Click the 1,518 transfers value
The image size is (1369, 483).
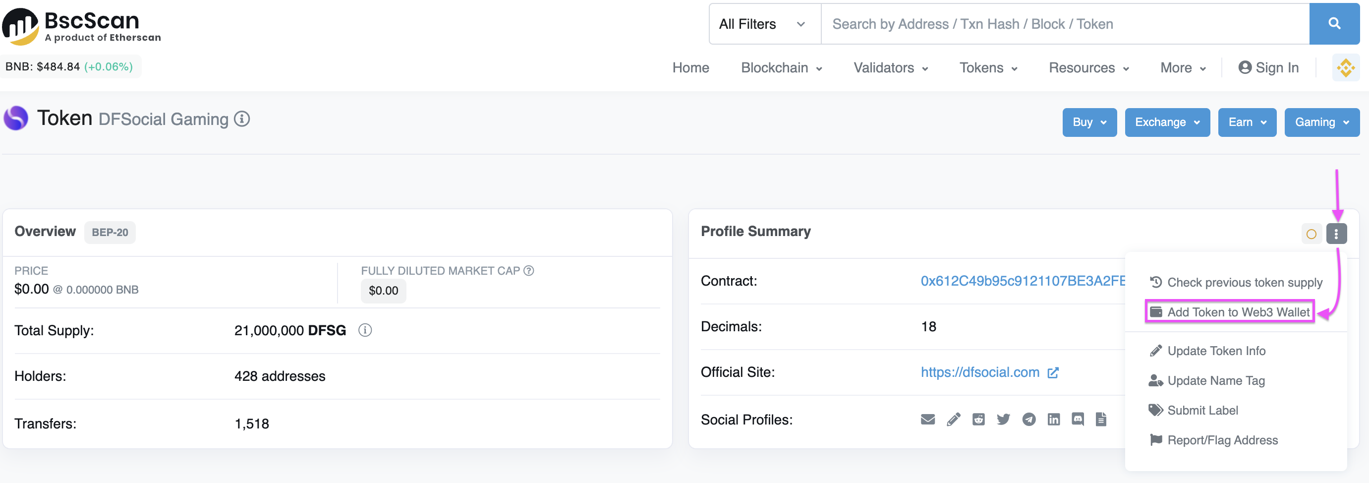click(x=251, y=424)
